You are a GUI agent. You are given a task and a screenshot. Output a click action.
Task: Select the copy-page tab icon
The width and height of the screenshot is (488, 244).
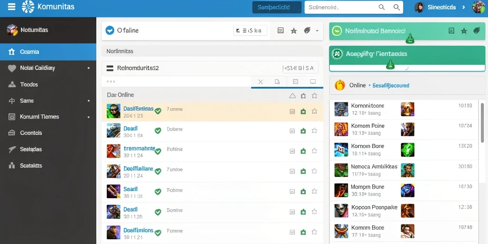[277, 81]
